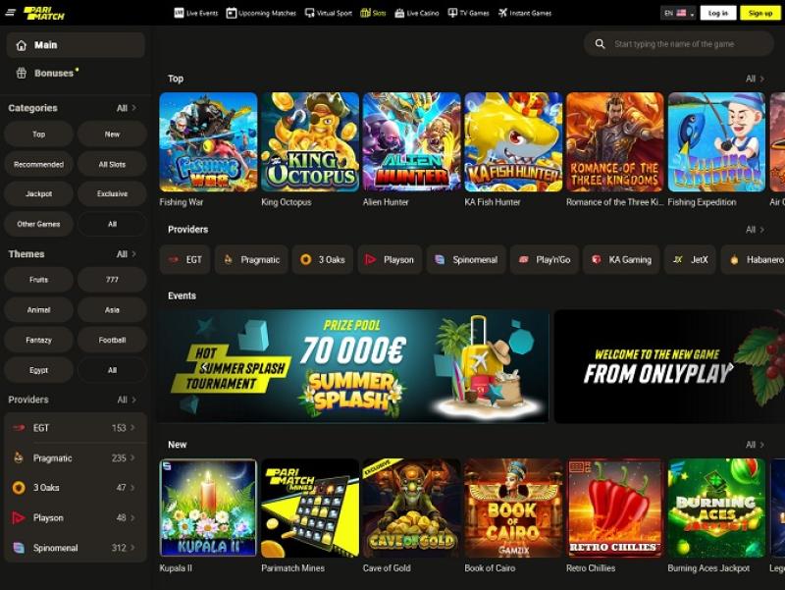Image resolution: width=785 pixels, height=590 pixels.
Task: Click the game name search field
Action: pyautogui.click(x=687, y=44)
